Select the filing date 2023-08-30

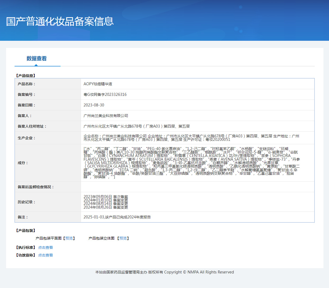tap(94, 105)
